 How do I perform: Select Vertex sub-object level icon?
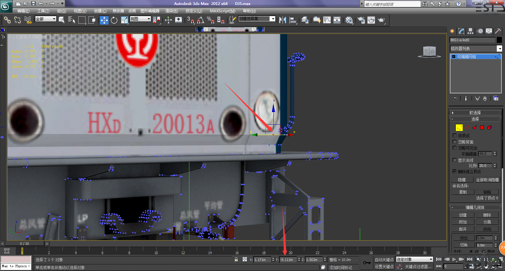coord(459,127)
